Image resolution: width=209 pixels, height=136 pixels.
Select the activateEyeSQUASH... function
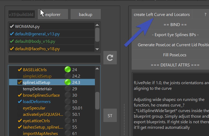pos(43,114)
